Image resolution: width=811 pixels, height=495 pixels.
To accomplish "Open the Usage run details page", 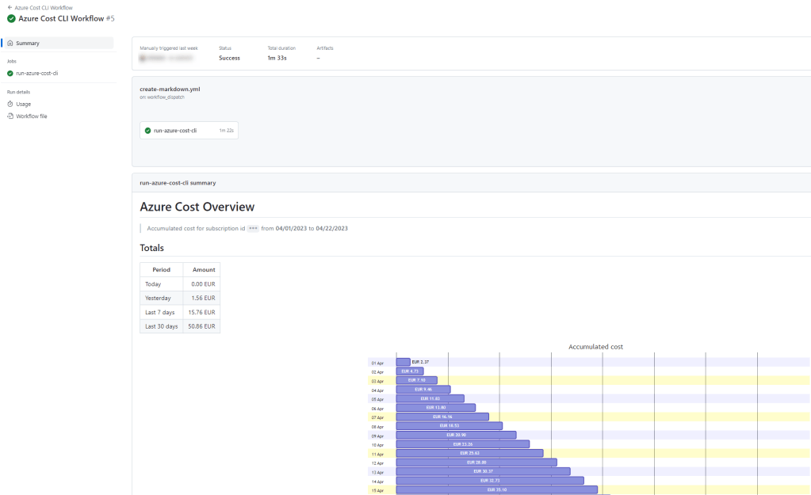I will 24,104.
